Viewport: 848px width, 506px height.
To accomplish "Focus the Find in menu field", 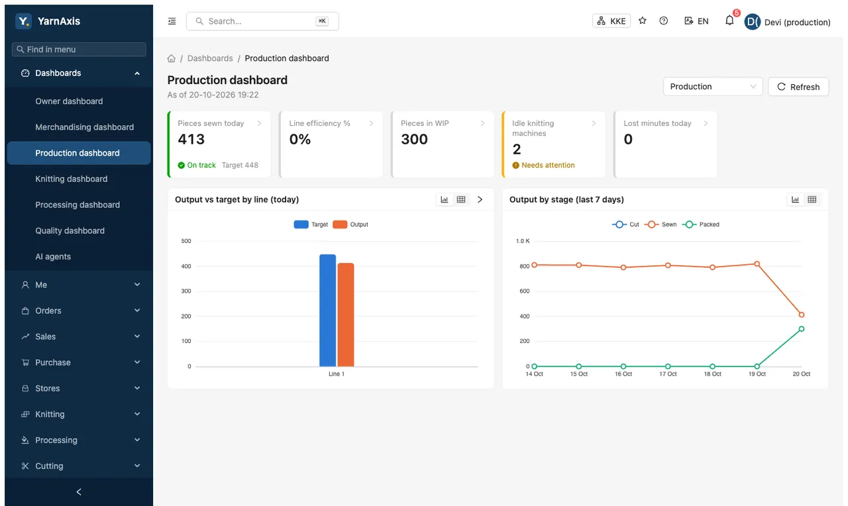I will 79,49.
